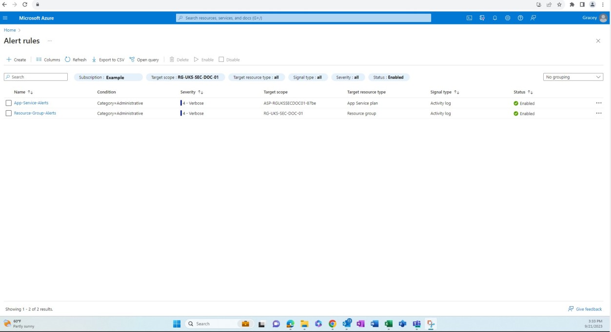Open the Severity: all filter
Screen dimensions: 611x332
(348, 77)
